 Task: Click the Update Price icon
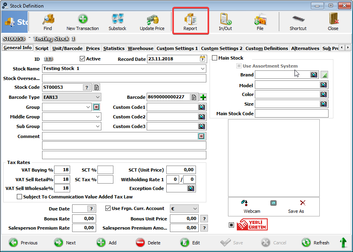pyautogui.click(x=152, y=22)
